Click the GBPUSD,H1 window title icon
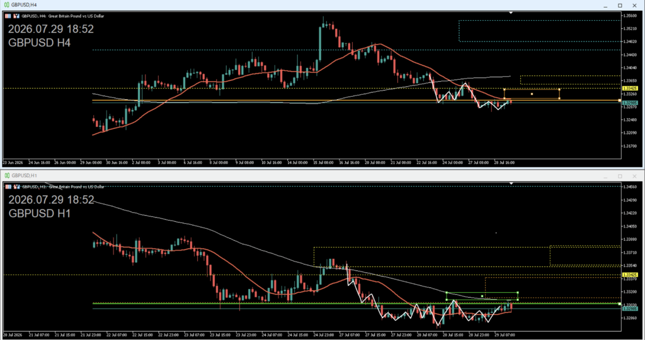The height and width of the screenshot is (340, 645). pos(6,176)
